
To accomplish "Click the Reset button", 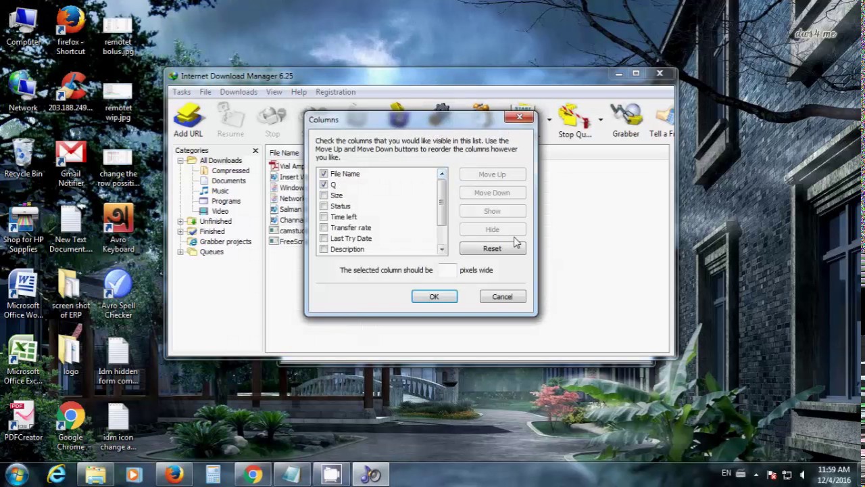I will 492,248.
